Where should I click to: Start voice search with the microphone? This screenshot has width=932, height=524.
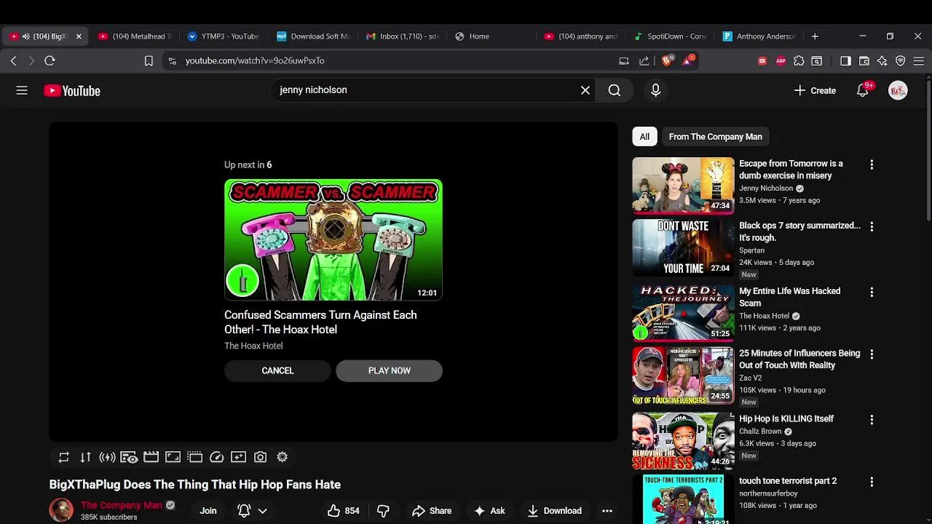point(655,90)
